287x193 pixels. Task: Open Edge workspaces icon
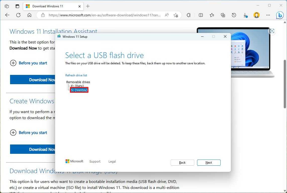[x=7, y=6]
